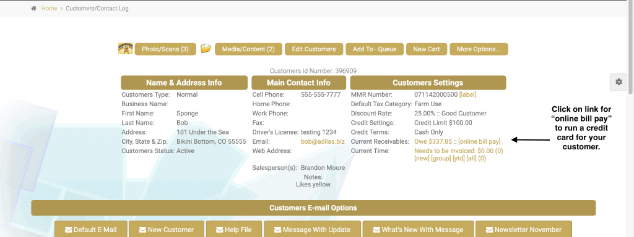Click the Customers/Contact Log breadcrumb text
Image resolution: width=634 pixels, height=237 pixels.
pyautogui.click(x=97, y=9)
